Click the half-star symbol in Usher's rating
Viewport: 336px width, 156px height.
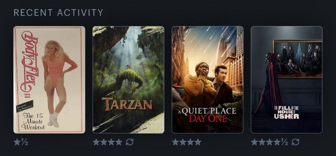tap(284, 142)
